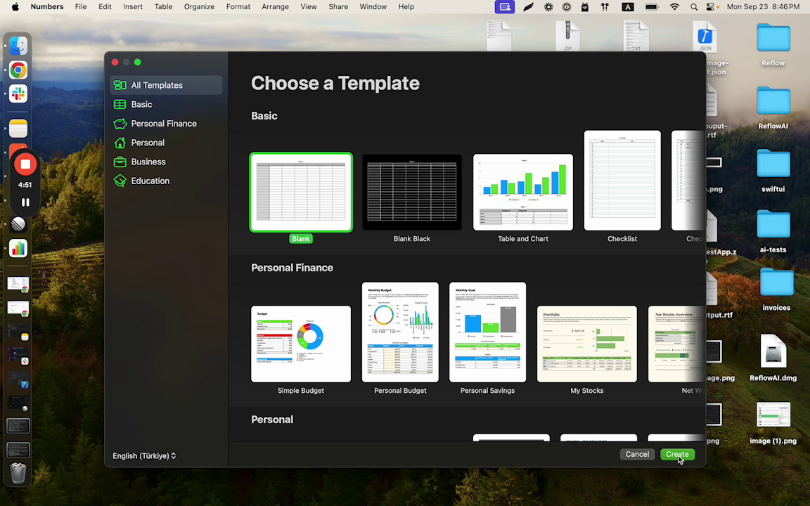Open Notes app in the Dock
This screenshot has width=810, height=506.
(x=18, y=128)
